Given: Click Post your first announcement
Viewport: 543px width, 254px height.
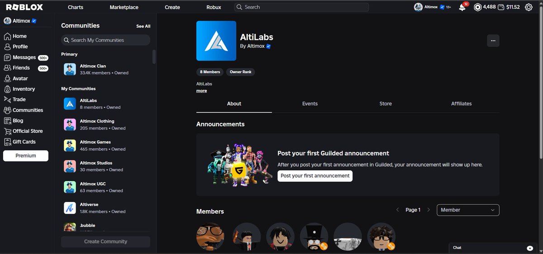Looking at the screenshot, I should point(315,176).
